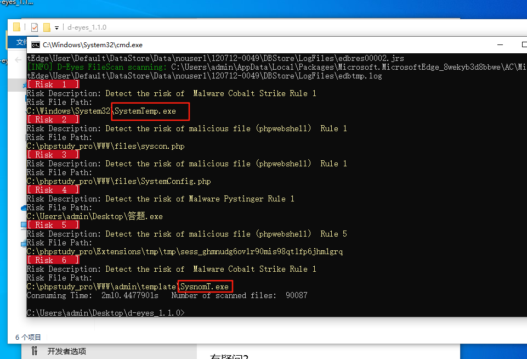Open the quick access toolbar dropdown arrow in Explorer
527x359 pixels.
57,28
